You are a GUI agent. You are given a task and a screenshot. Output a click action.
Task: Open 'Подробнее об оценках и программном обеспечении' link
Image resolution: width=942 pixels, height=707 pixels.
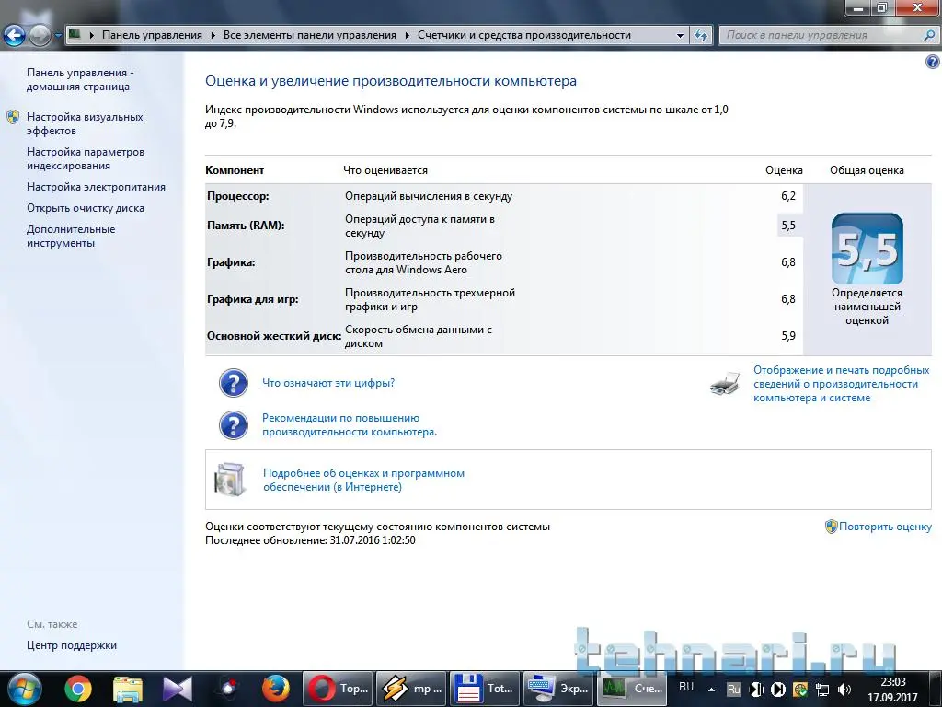tap(363, 480)
